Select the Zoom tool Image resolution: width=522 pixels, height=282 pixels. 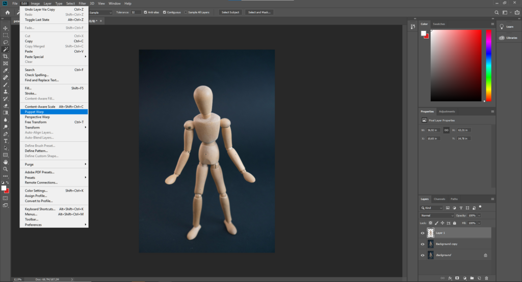[6, 169]
